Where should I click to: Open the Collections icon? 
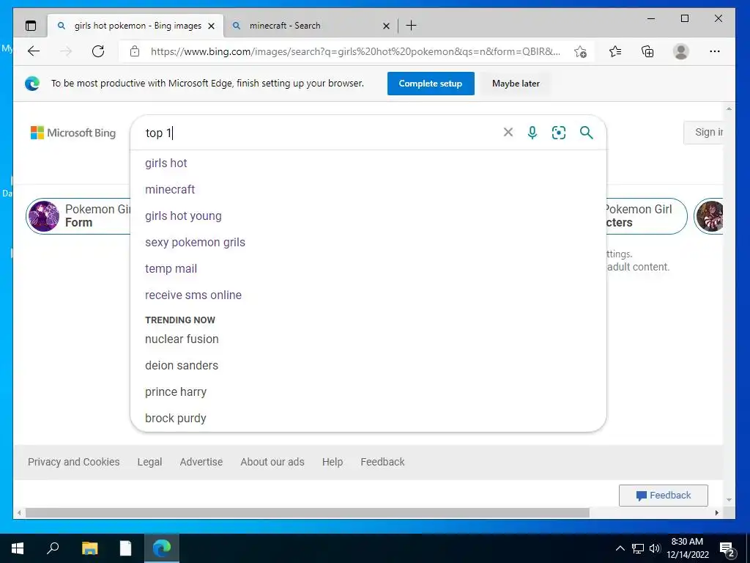pyautogui.click(x=647, y=51)
